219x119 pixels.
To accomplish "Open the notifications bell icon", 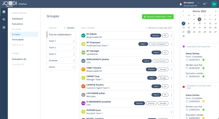I will click(181, 4).
